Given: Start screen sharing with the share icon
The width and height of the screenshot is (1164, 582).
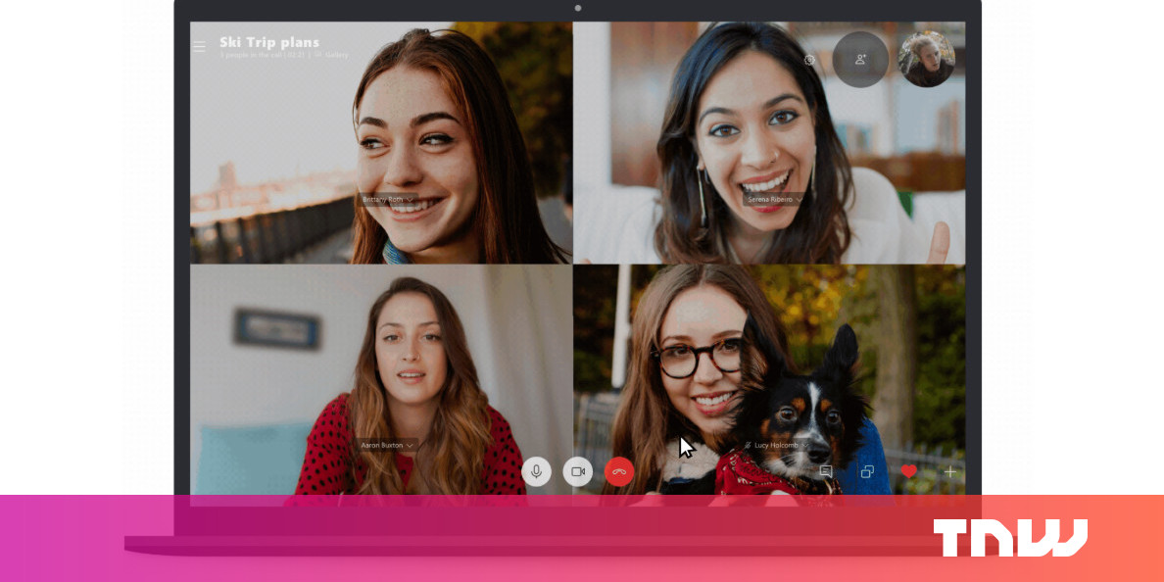Looking at the screenshot, I should pos(866,471).
